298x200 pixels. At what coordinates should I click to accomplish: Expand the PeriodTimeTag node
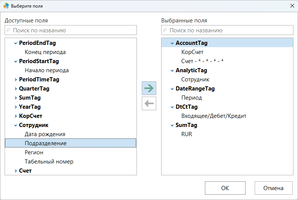pos(16,79)
